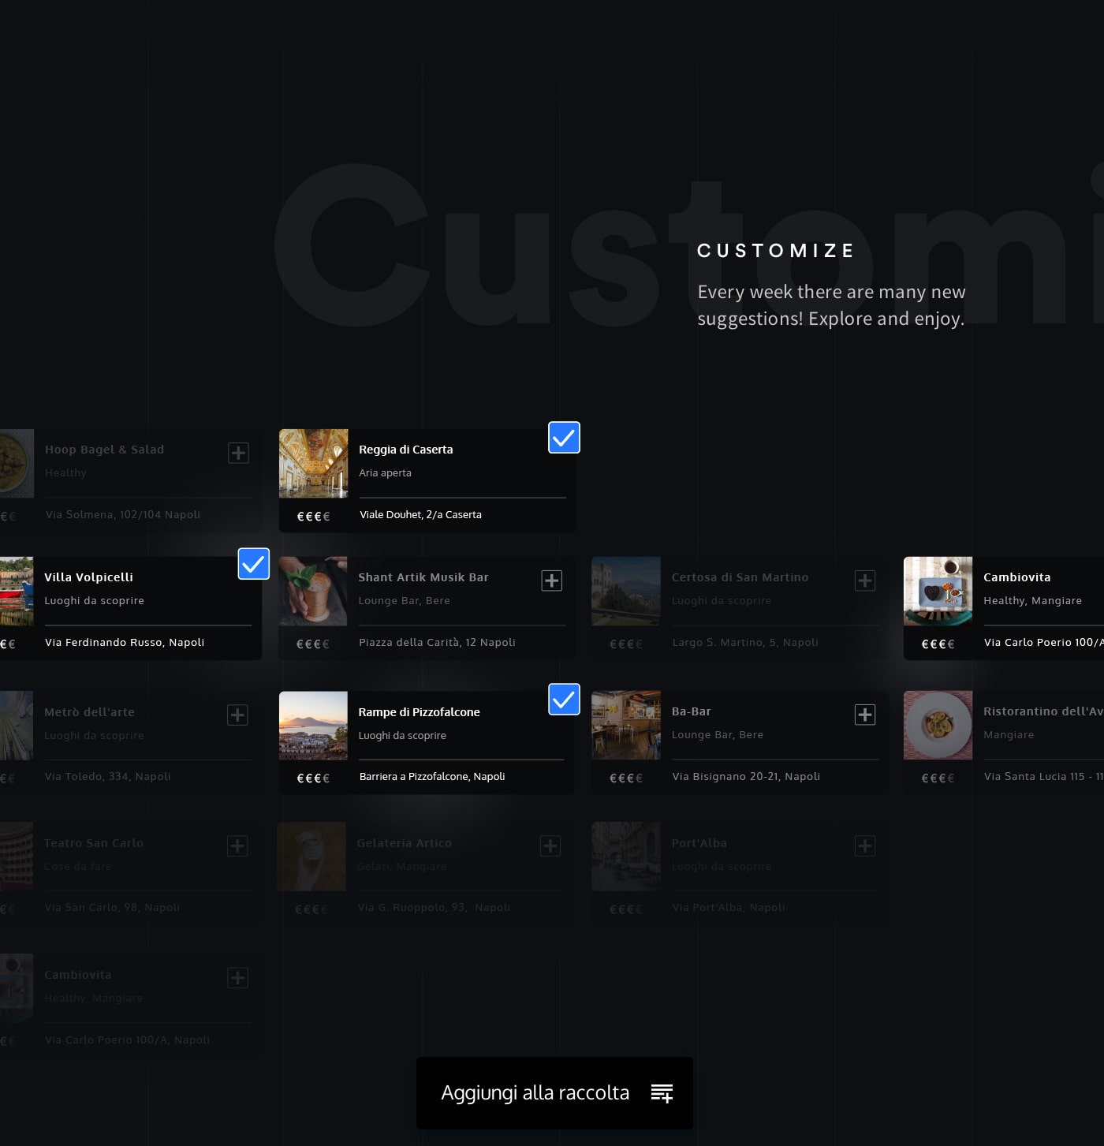Screen dimensions: 1104x1146
Task: Select "Lounge Bar, Bere" under Shant Artik Musik Bar
Action: pyautogui.click(x=405, y=601)
